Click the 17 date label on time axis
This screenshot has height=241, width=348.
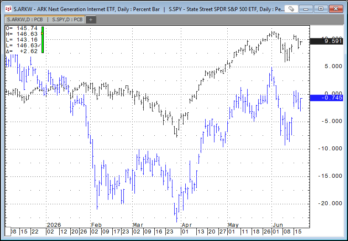coord(117,232)
